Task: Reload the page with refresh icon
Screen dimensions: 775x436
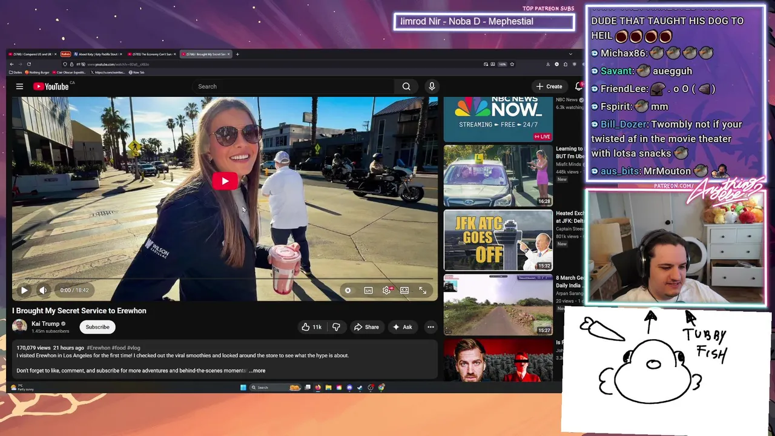Action: tap(29, 64)
